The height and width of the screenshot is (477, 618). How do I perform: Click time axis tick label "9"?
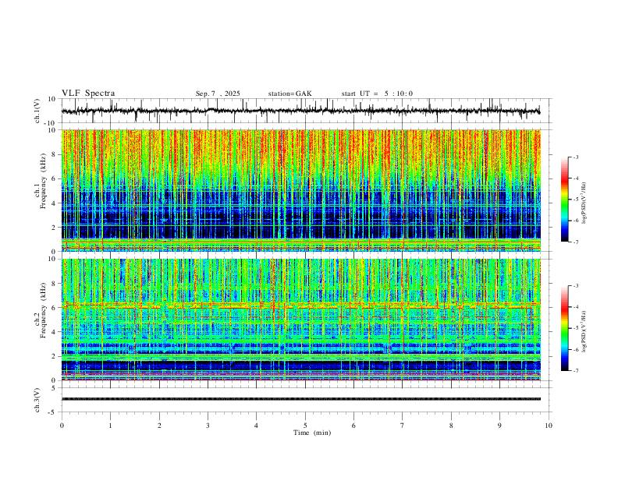[499, 426]
